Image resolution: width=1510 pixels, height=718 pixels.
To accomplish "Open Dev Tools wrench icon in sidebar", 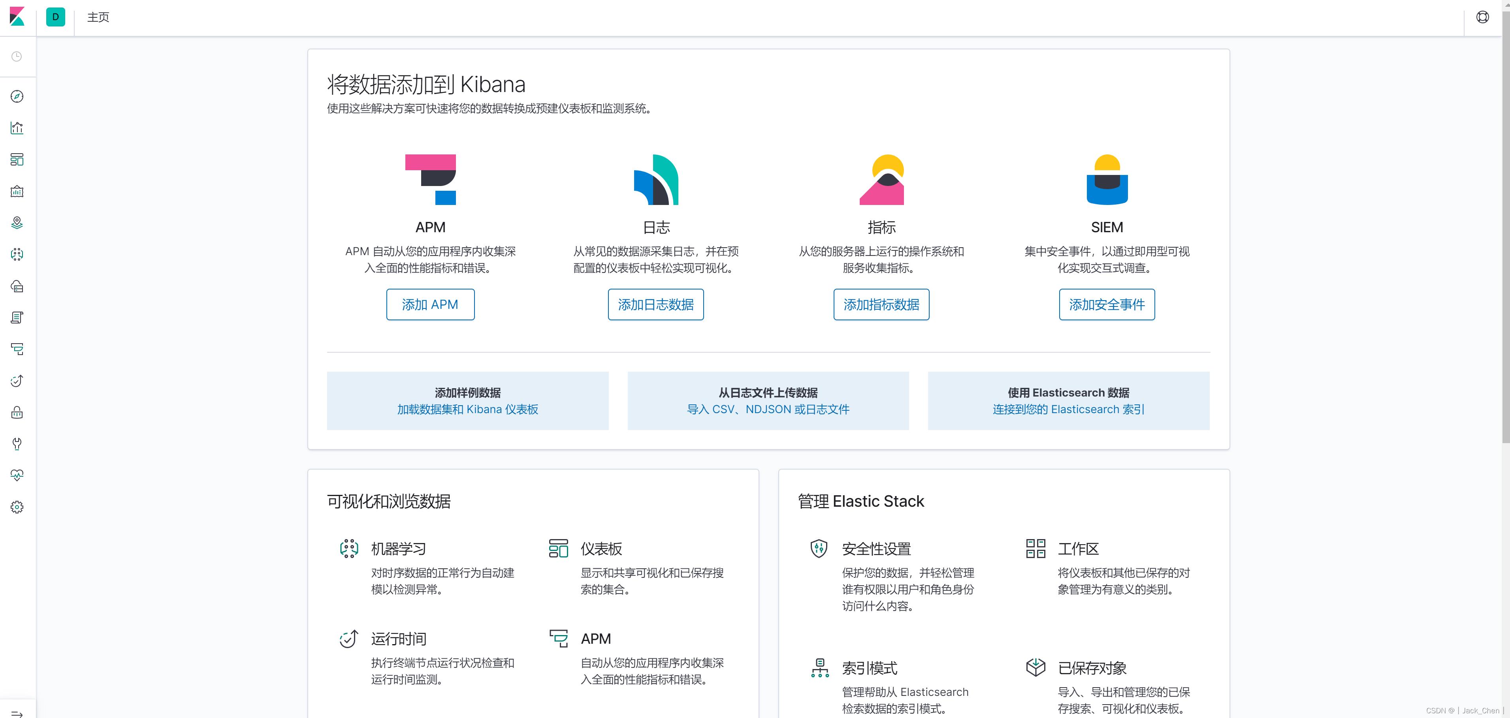I will (x=17, y=444).
